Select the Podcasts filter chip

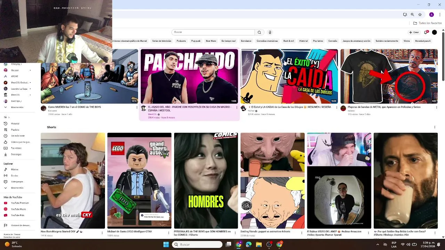pos(181,41)
